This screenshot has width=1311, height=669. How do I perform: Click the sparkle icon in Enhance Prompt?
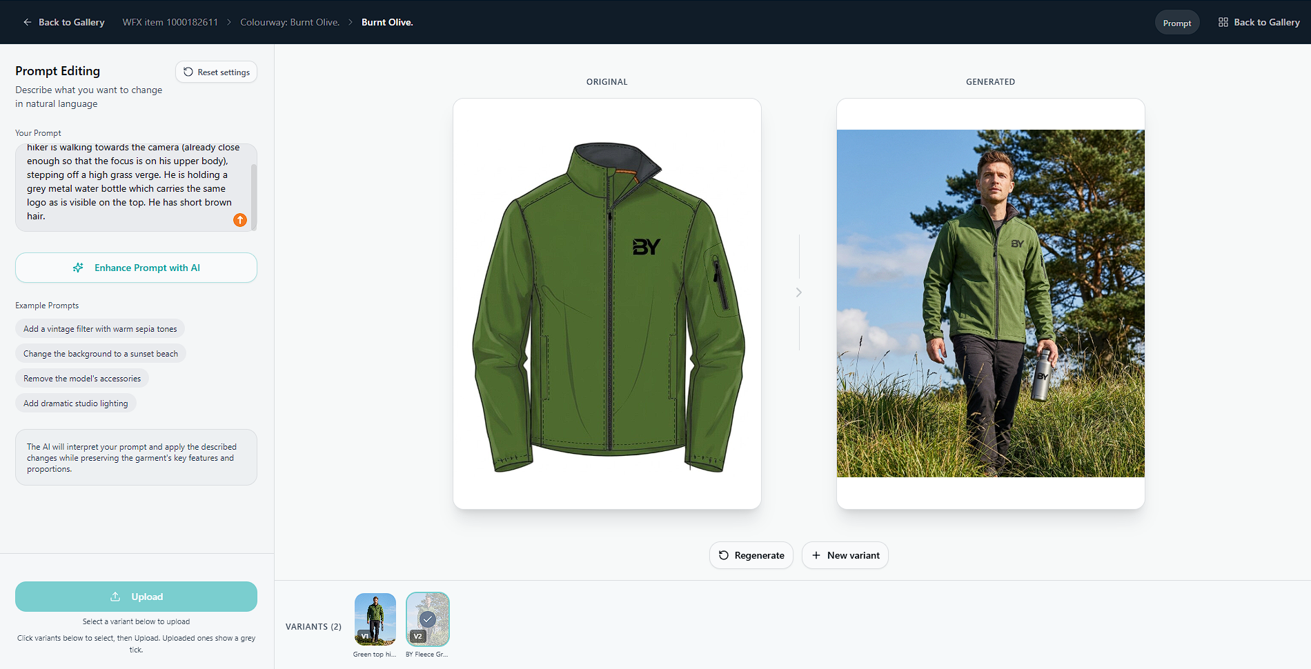(78, 268)
